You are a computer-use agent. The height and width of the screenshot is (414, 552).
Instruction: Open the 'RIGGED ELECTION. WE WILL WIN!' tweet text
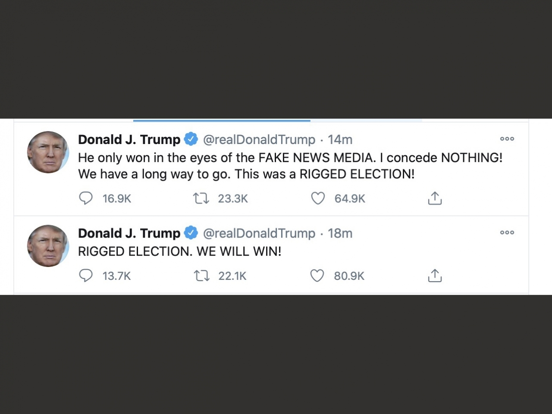179,251
